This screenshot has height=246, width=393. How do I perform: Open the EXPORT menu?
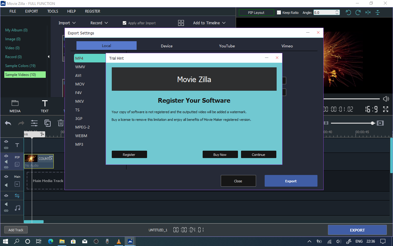pyautogui.click(x=32, y=11)
